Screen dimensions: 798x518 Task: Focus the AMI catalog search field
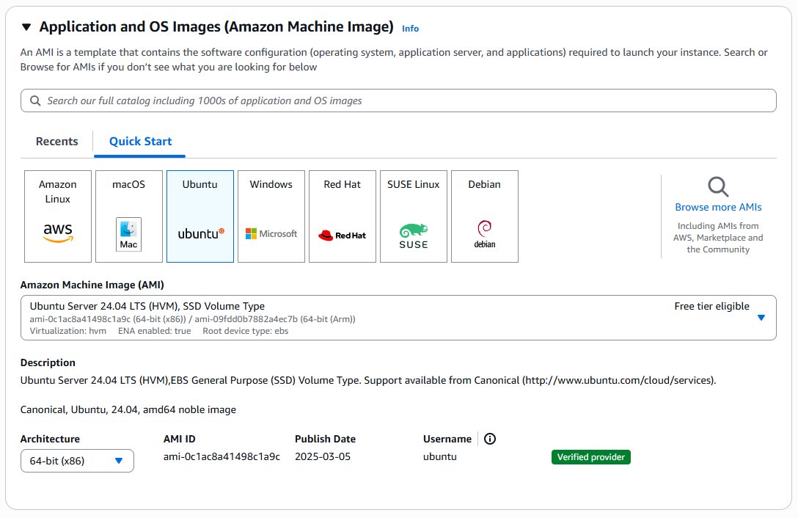[403, 101]
